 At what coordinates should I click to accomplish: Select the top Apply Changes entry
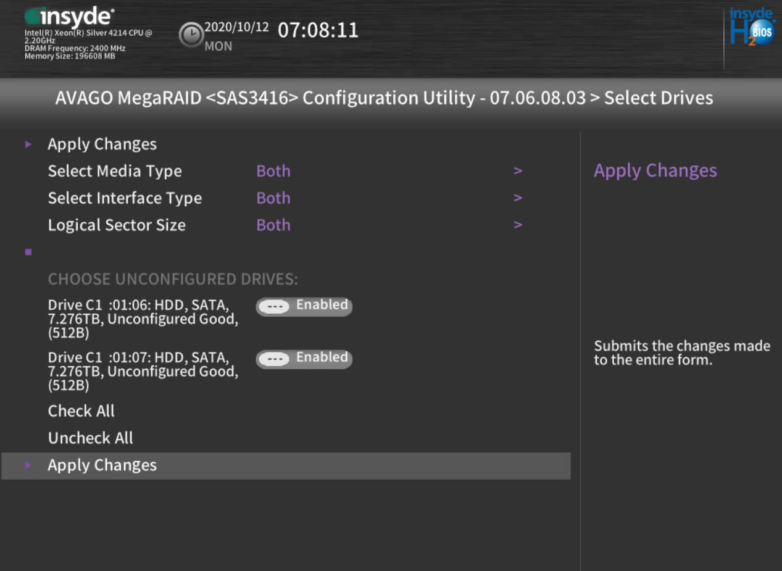click(102, 144)
